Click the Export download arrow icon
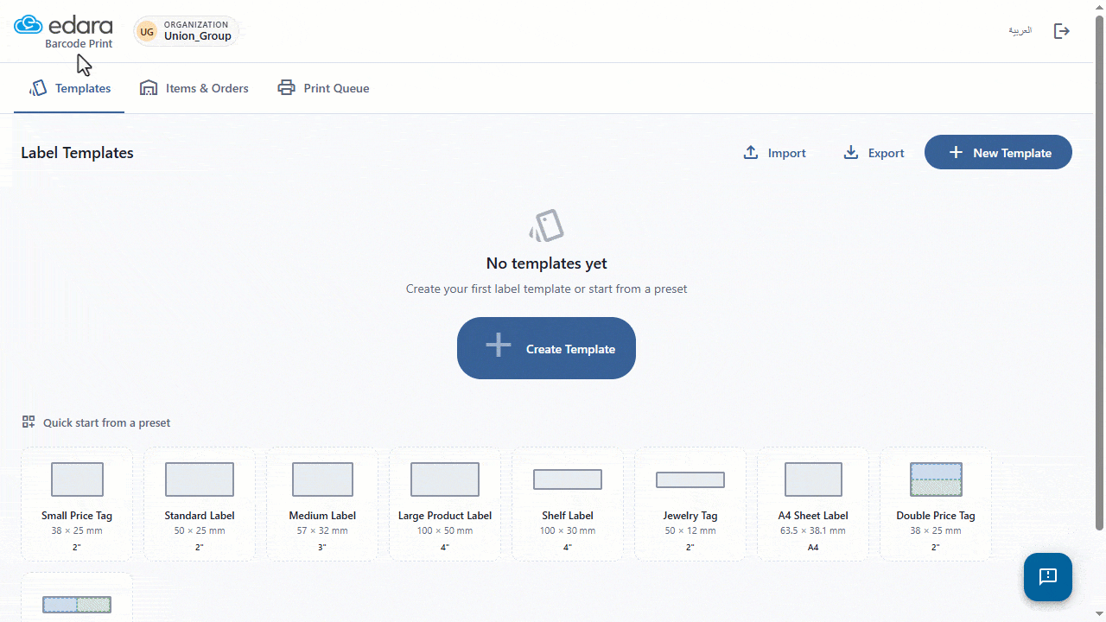The height and width of the screenshot is (622, 1106). pos(851,153)
